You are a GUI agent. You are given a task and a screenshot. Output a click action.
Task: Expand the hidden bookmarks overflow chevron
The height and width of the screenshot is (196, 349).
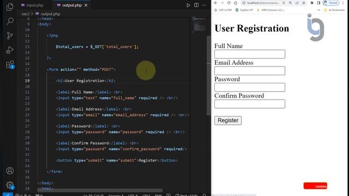318,10
